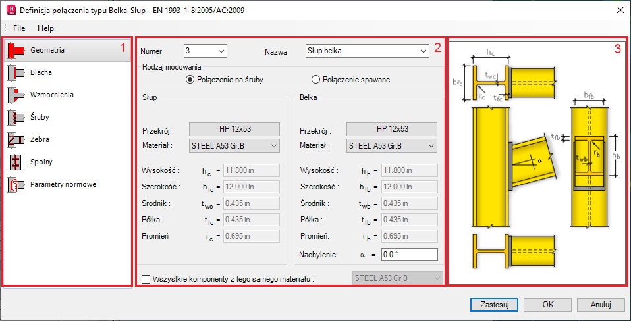
Task: Click the Belka Przekrój HP 12x53 button
Action: (391, 130)
